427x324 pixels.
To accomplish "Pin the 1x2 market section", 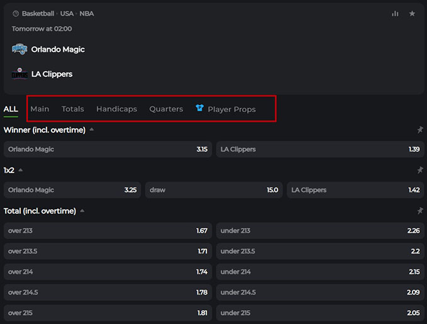I will 420,170.
